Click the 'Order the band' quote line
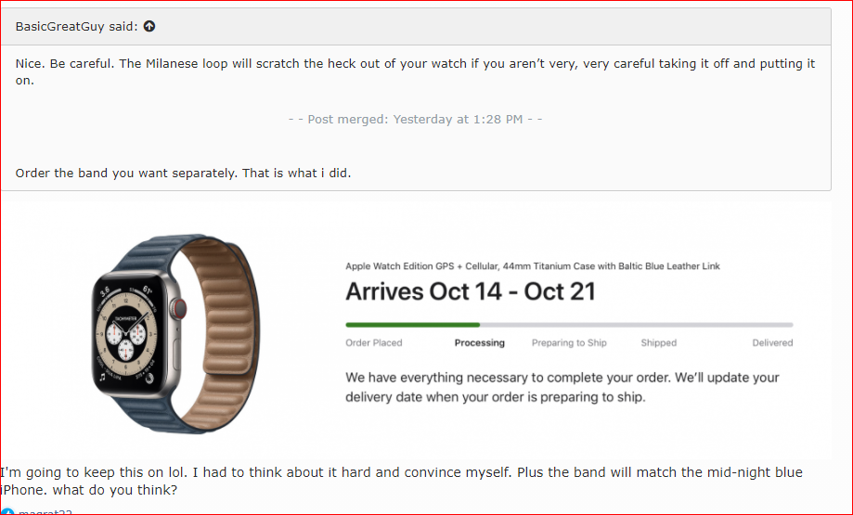Screen dimensions: 853x515 pos(183,173)
